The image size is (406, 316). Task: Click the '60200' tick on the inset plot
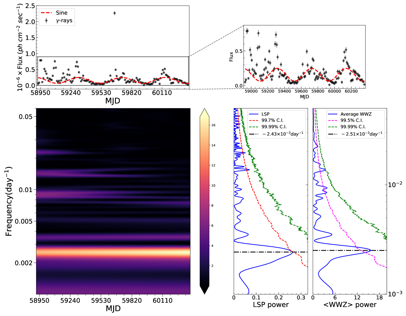point(351,91)
